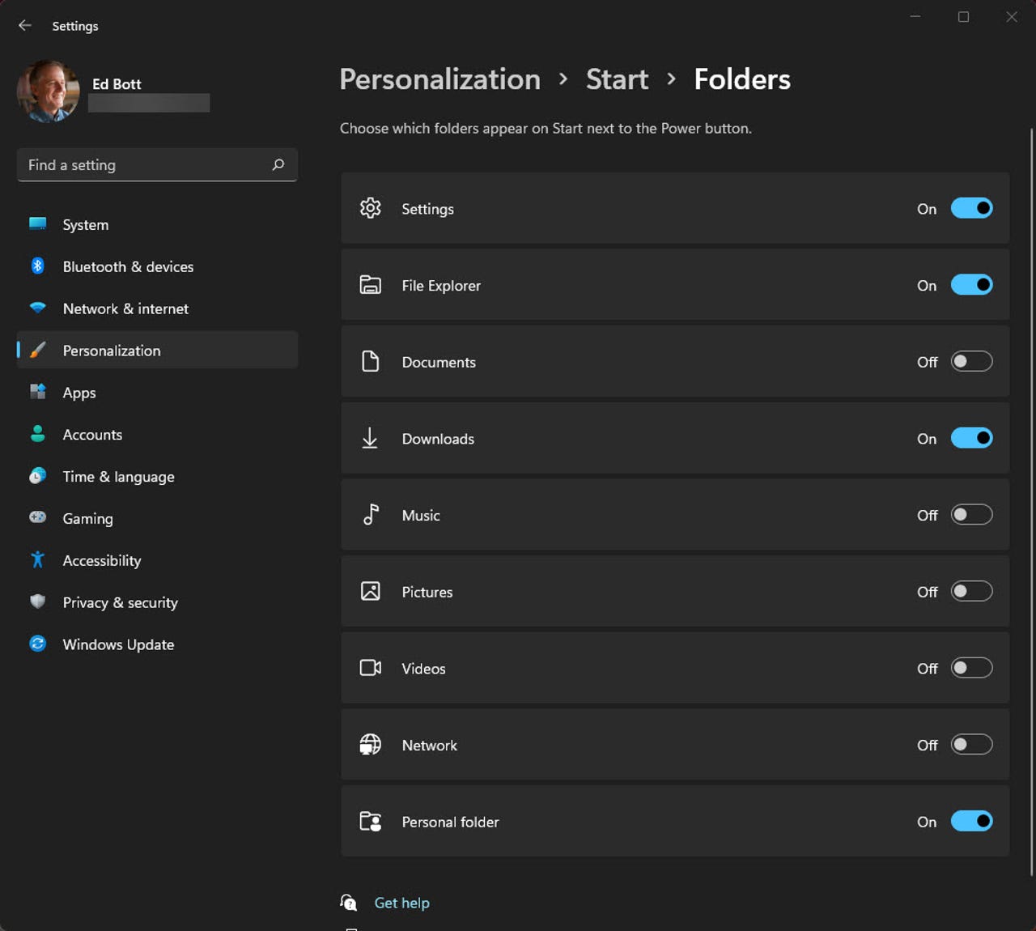This screenshot has height=931, width=1036.
Task: Click the Find a setting search box
Action: click(x=157, y=165)
